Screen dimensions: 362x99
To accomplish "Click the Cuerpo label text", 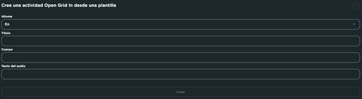I will coord(7,50).
